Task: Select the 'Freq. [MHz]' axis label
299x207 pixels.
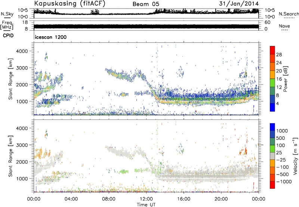Action: tap(7, 25)
